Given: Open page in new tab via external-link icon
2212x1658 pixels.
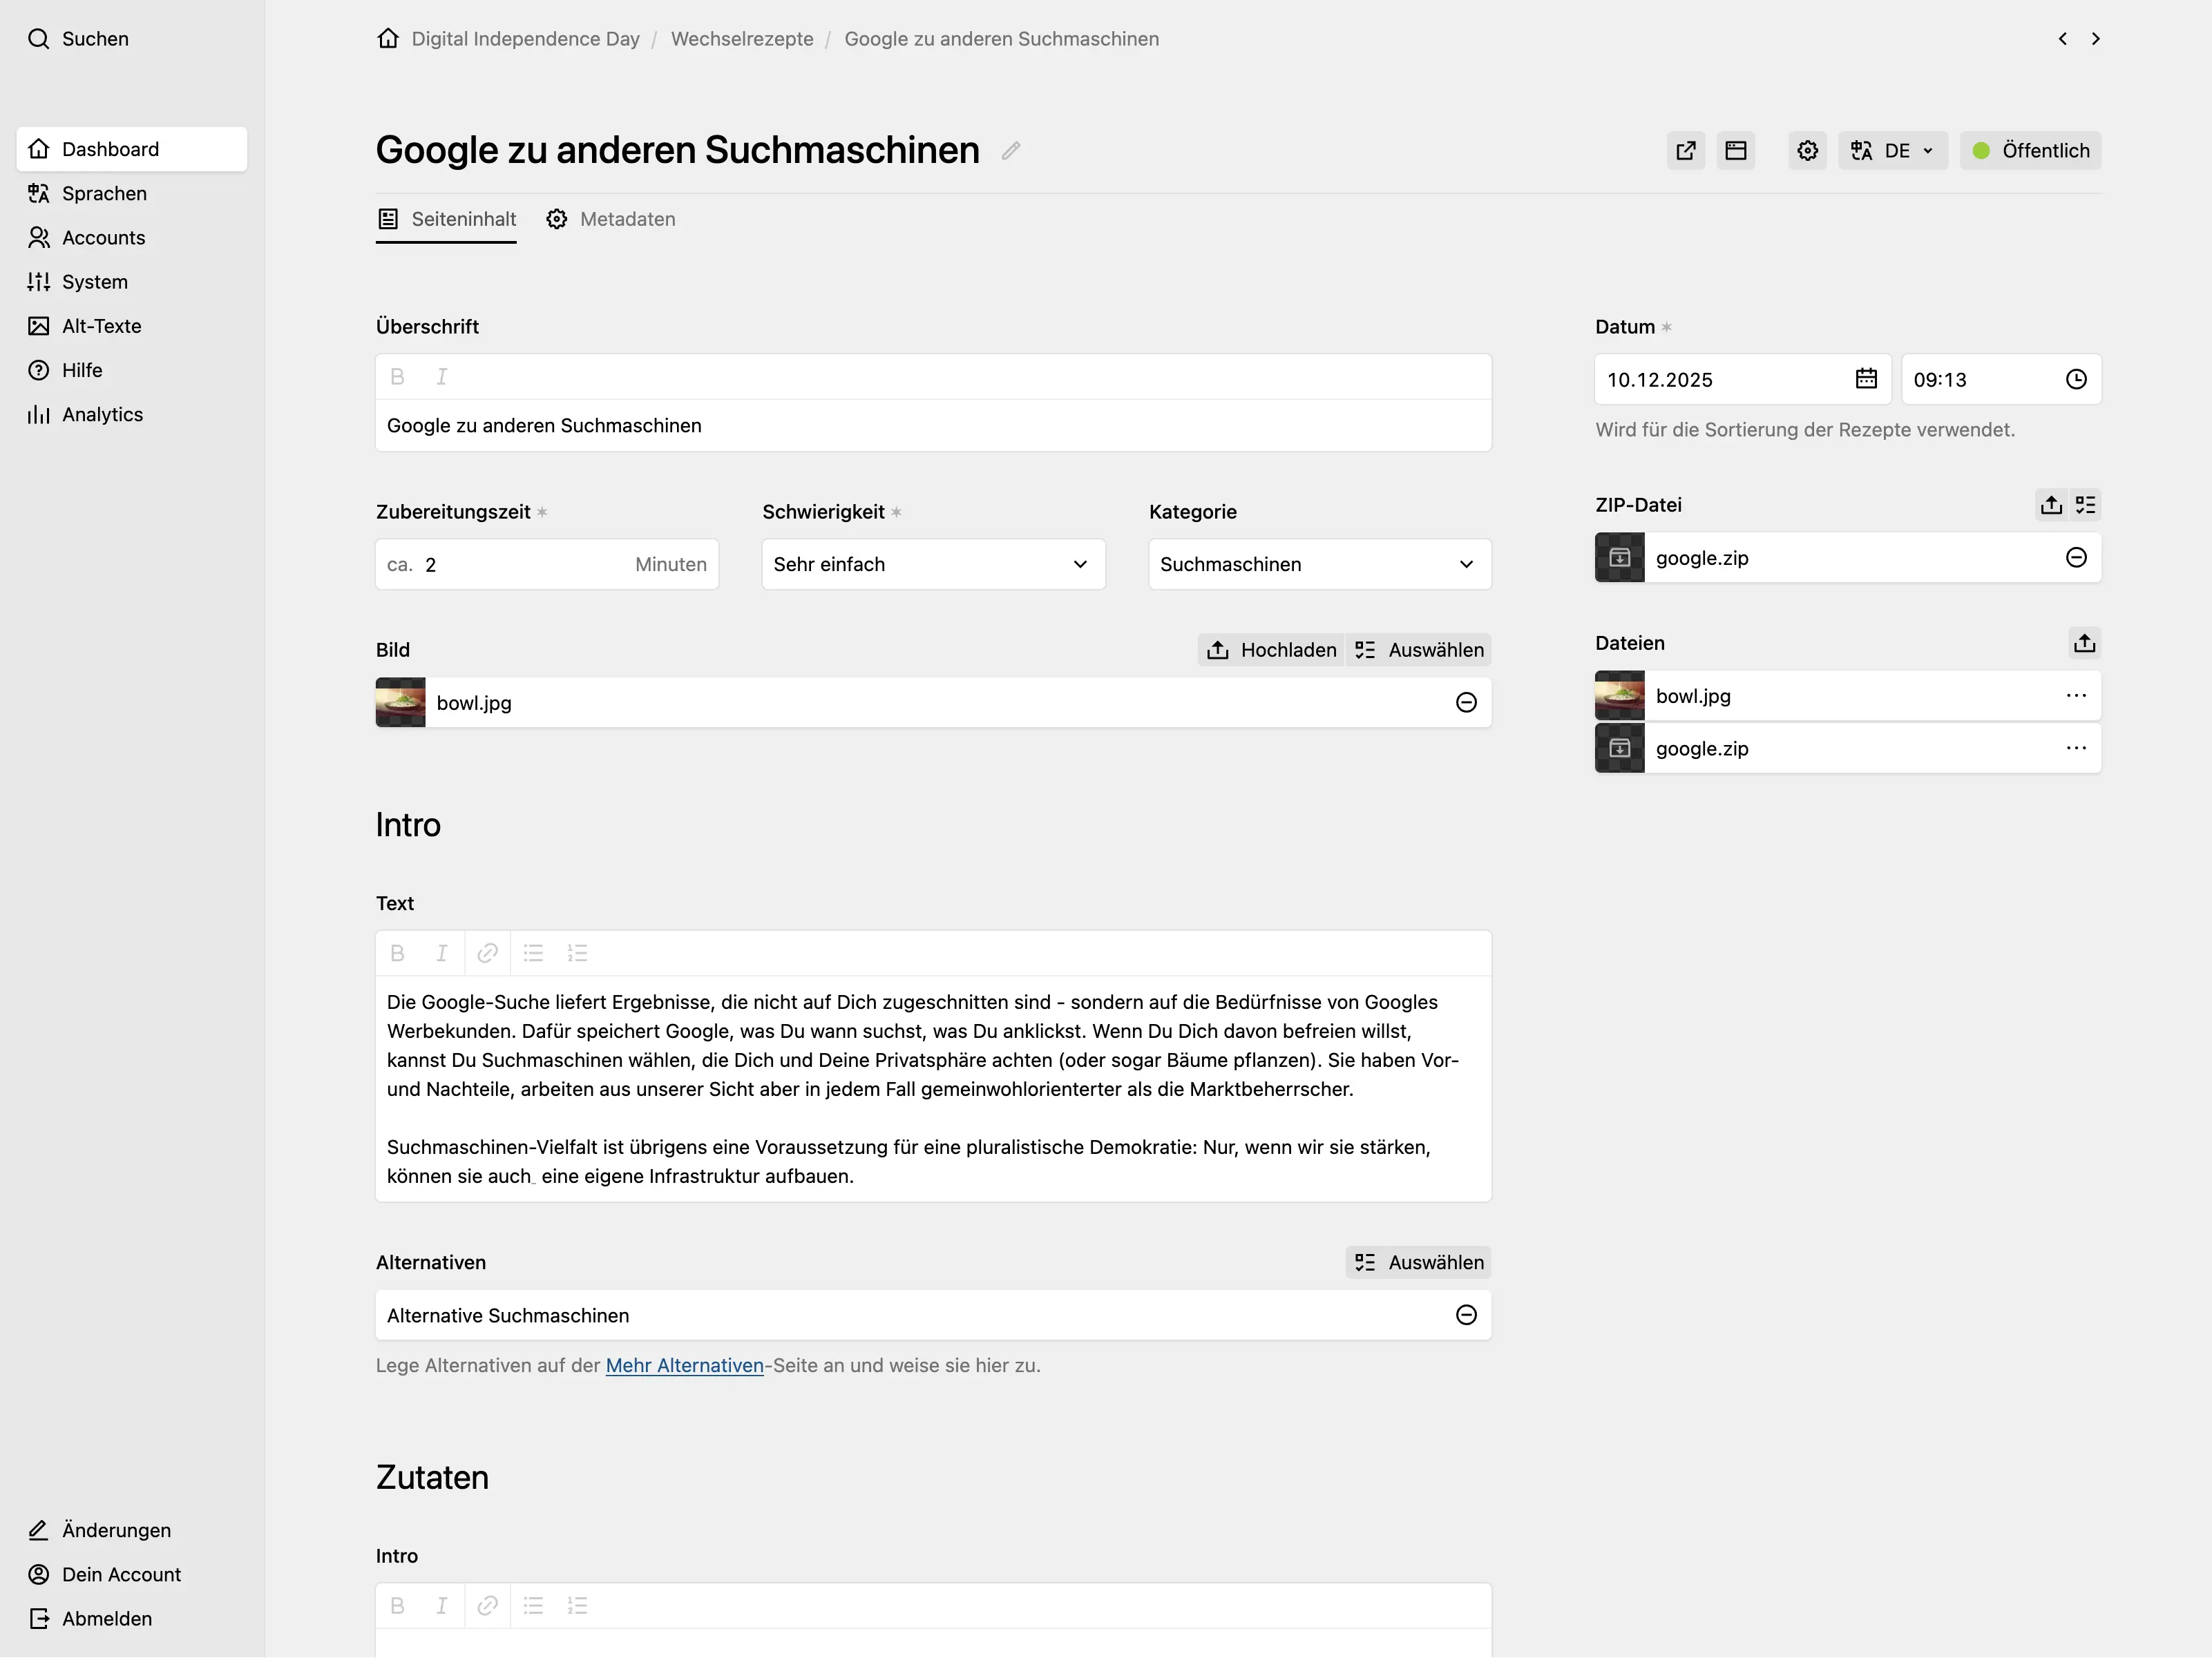Looking at the screenshot, I should 1685,150.
